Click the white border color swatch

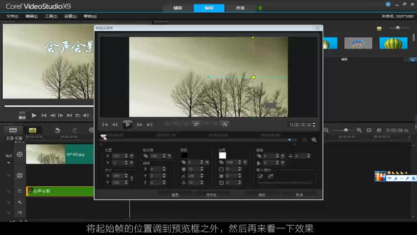[x=223, y=155]
